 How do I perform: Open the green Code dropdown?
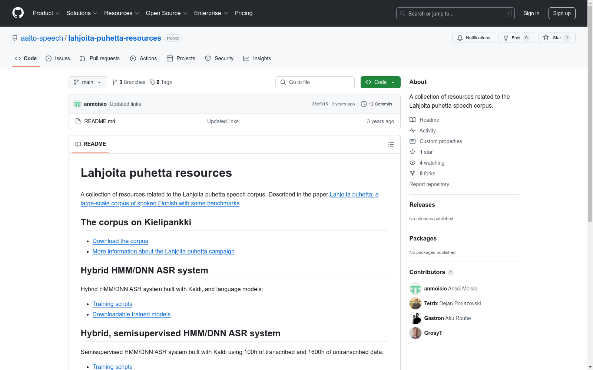380,82
